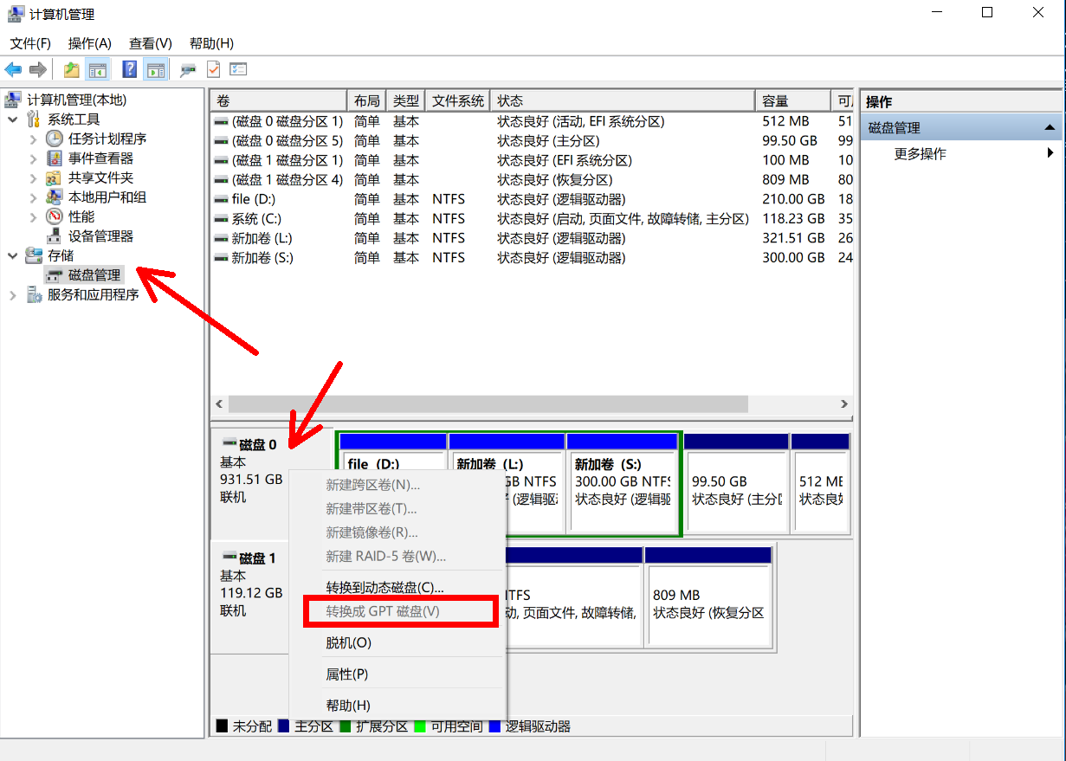Open the 操作(A) menu
The image size is (1066, 761).
90,43
